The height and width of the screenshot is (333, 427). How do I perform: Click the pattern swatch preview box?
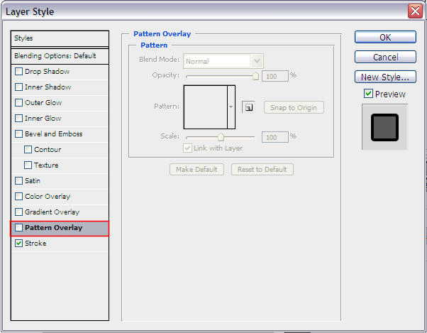coord(206,107)
